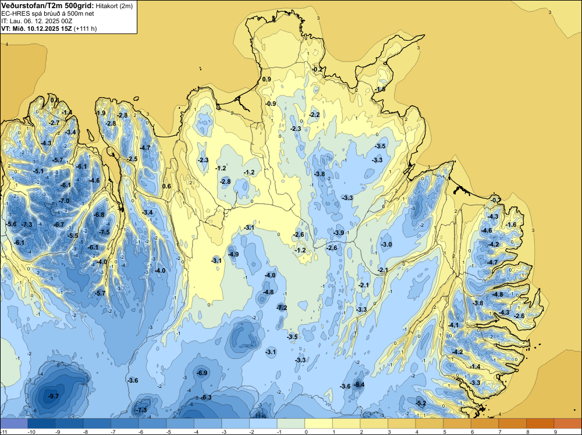
Task: Click the legend swatch between 4 and 5
Action: point(430,423)
